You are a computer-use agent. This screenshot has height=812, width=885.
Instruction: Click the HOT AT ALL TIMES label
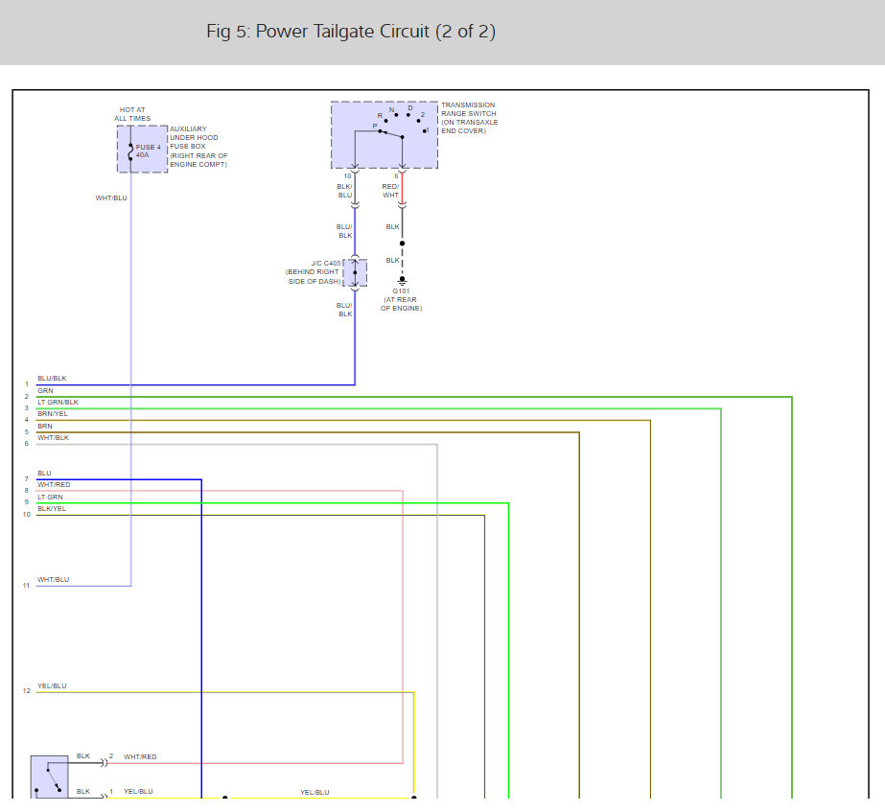tap(132, 114)
